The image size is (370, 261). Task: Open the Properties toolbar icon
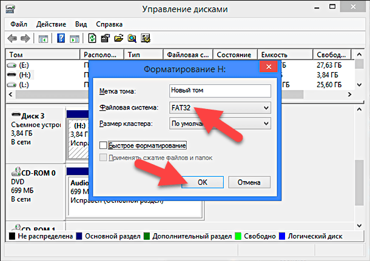106,38
